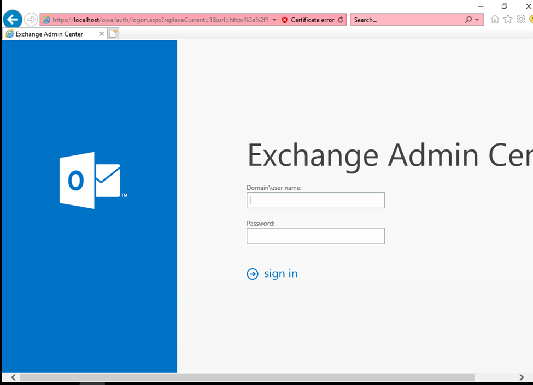
Task: Close the Exchange Admin Center tab
Action: click(x=101, y=34)
